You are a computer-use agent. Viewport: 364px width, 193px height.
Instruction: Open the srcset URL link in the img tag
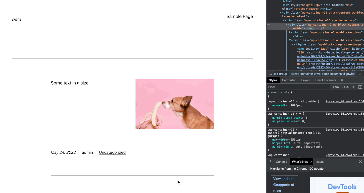tap(330, 66)
